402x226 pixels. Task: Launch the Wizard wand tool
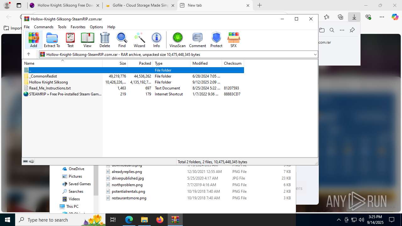[x=139, y=40]
